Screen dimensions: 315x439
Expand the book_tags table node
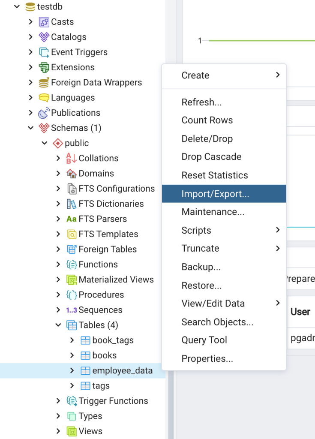pos(72,340)
